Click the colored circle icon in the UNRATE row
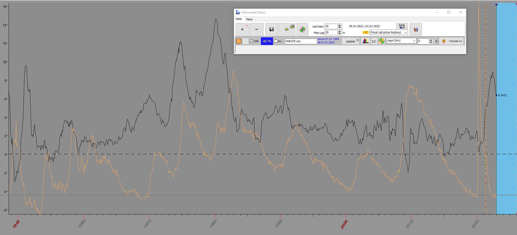 pos(382,41)
